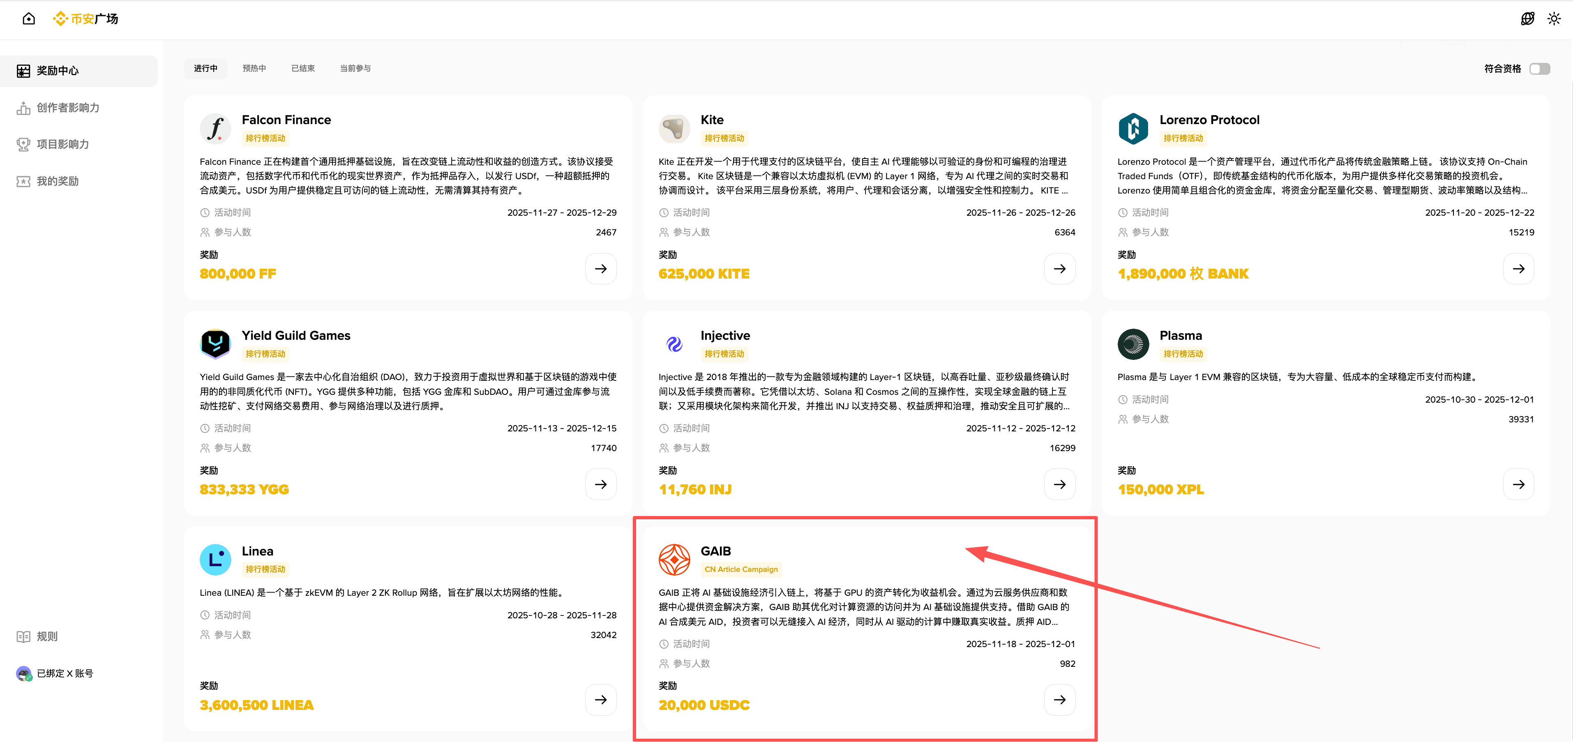The height and width of the screenshot is (742, 1573).
Task: Click the Injective project title
Action: [725, 335]
